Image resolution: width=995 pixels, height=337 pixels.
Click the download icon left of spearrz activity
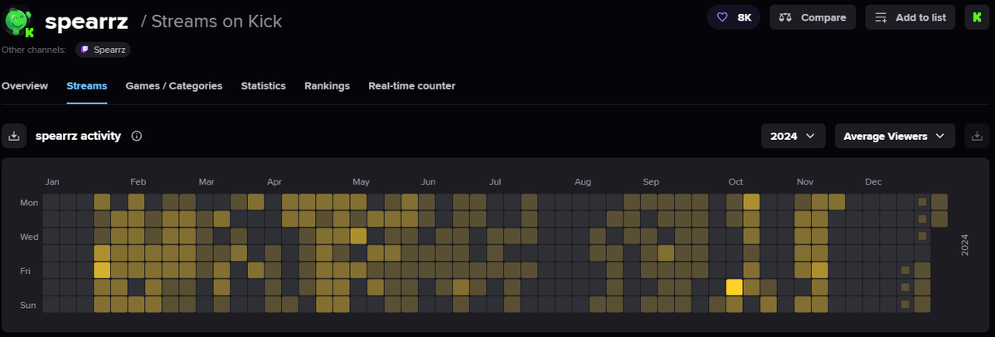[x=14, y=136]
